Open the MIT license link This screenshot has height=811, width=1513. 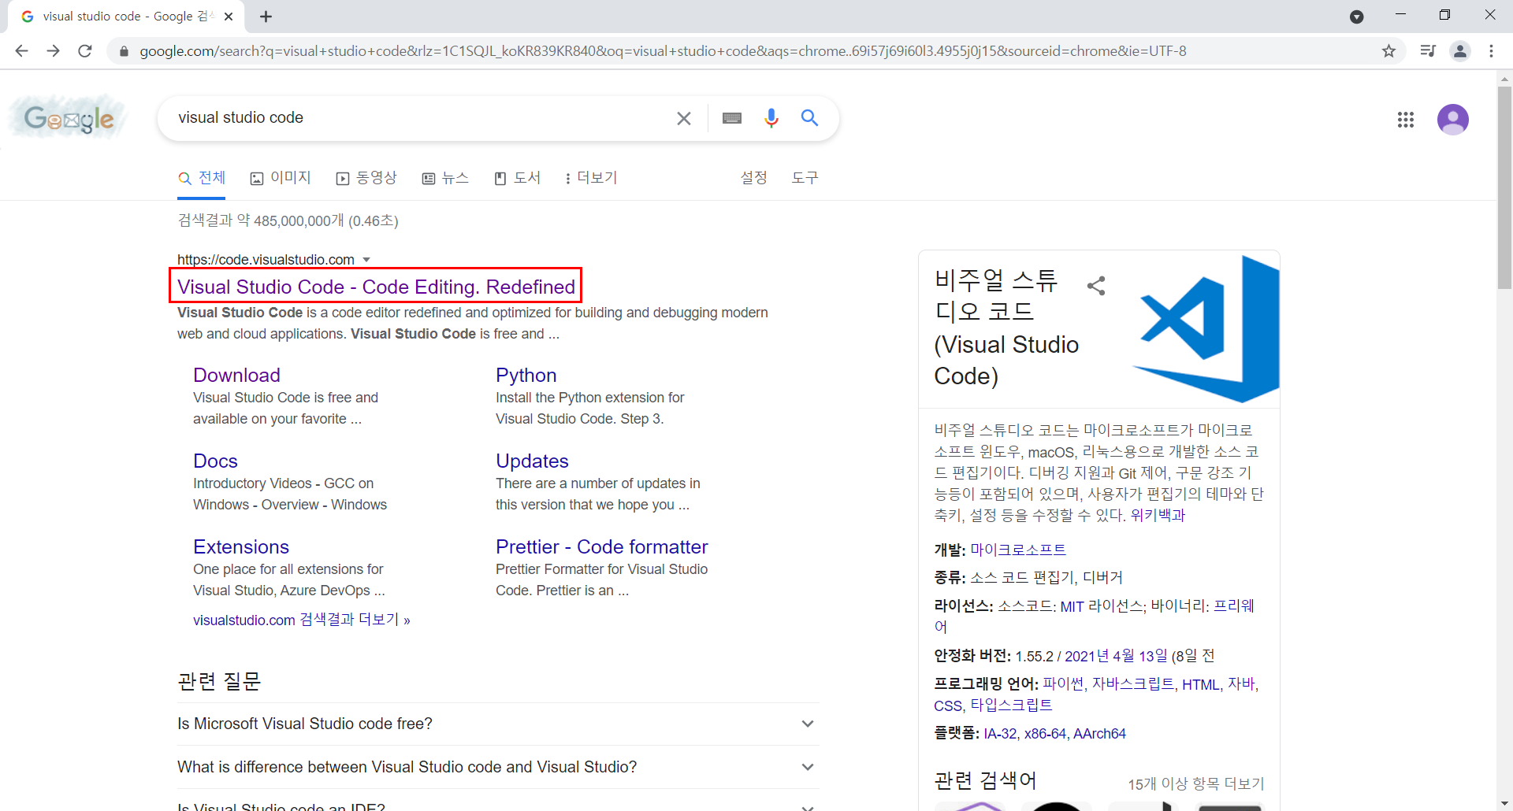[1072, 606]
